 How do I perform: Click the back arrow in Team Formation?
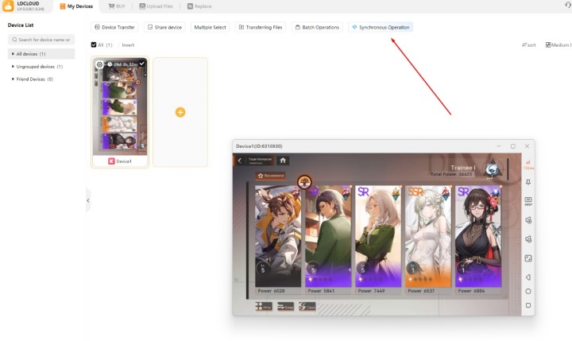click(240, 161)
